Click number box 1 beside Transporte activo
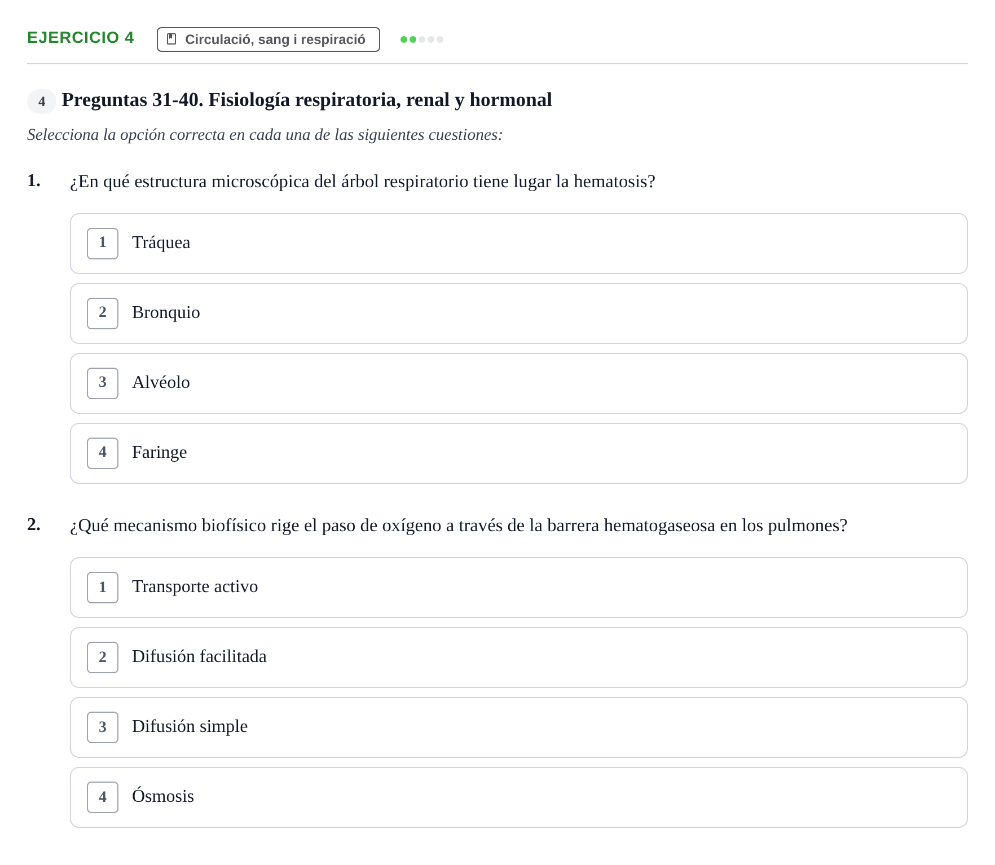This screenshot has width=995, height=865. 103,588
